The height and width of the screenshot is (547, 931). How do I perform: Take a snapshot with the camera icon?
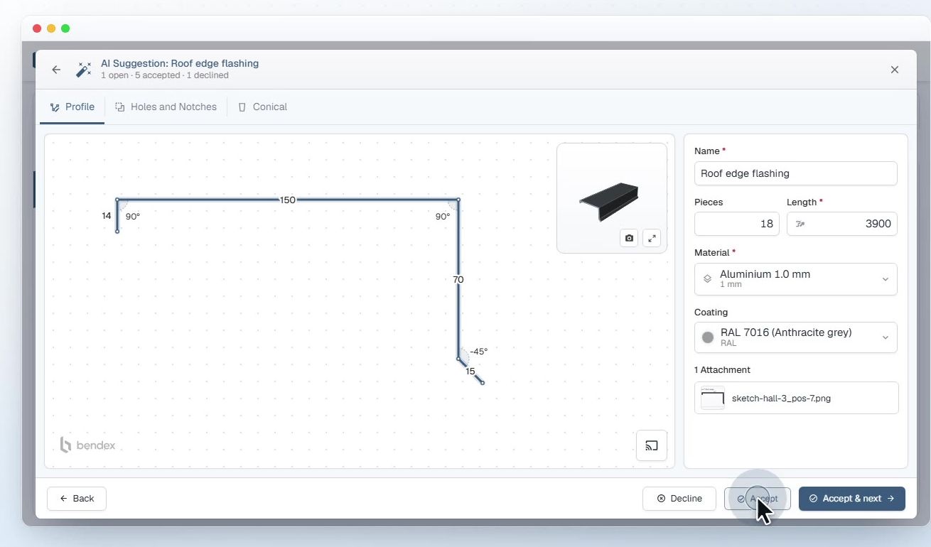coord(629,239)
